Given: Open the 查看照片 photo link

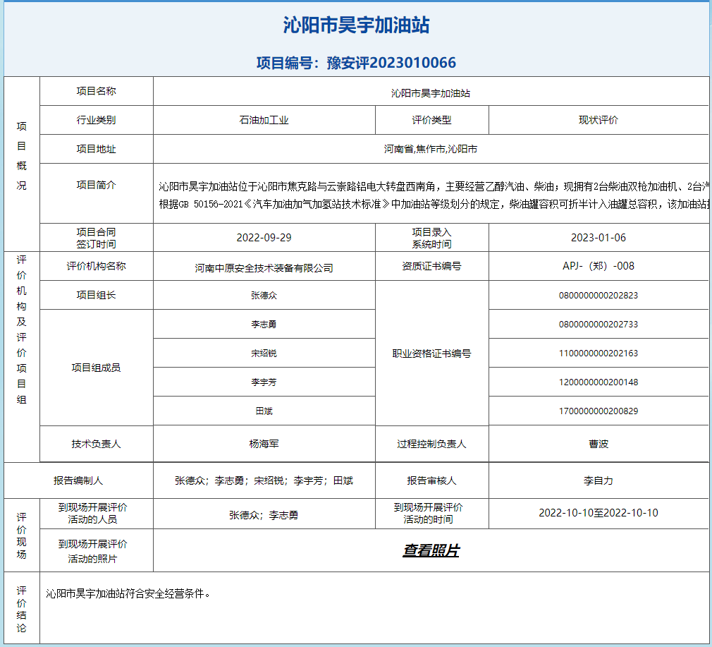Looking at the screenshot, I should [x=431, y=550].
